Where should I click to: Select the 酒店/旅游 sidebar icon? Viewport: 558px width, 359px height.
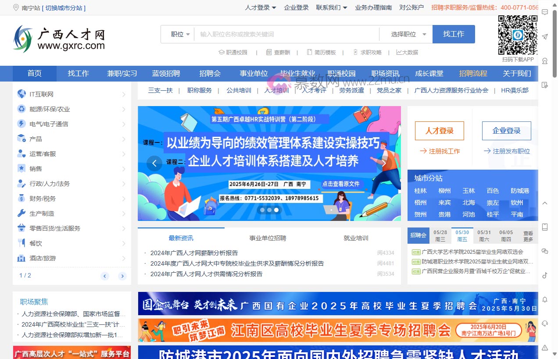(22, 258)
